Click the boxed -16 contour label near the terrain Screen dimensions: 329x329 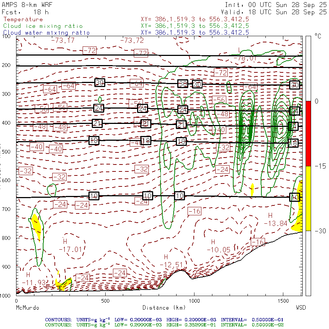tap(258, 242)
